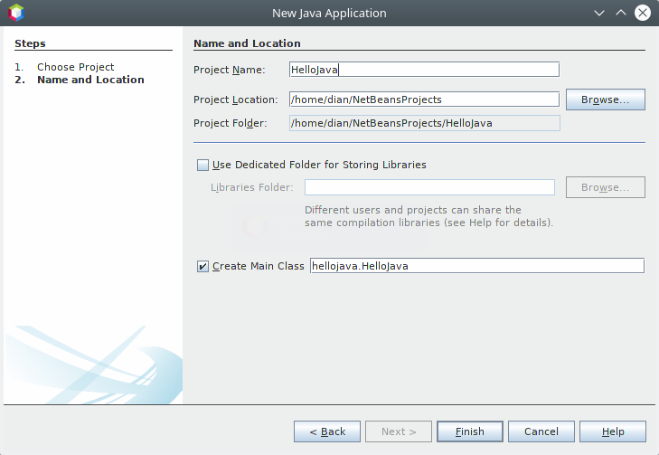Edit the main class name field hellojava.HelloJava
This screenshot has height=455, width=659.
477,266
